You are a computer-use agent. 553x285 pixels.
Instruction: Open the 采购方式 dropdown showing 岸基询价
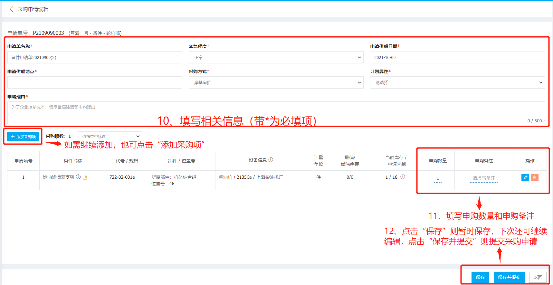pos(276,82)
